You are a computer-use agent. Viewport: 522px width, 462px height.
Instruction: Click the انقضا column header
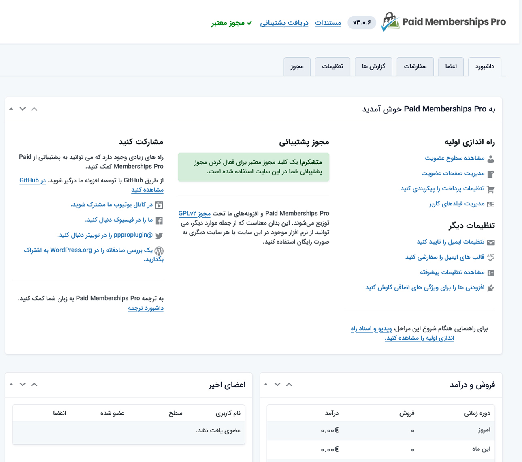click(60, 413)
